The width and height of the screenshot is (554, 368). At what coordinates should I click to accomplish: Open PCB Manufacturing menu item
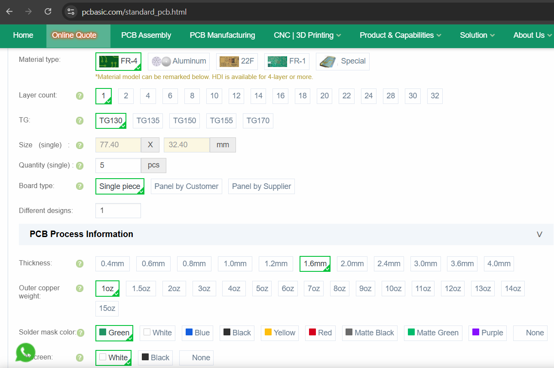[222, 35]
